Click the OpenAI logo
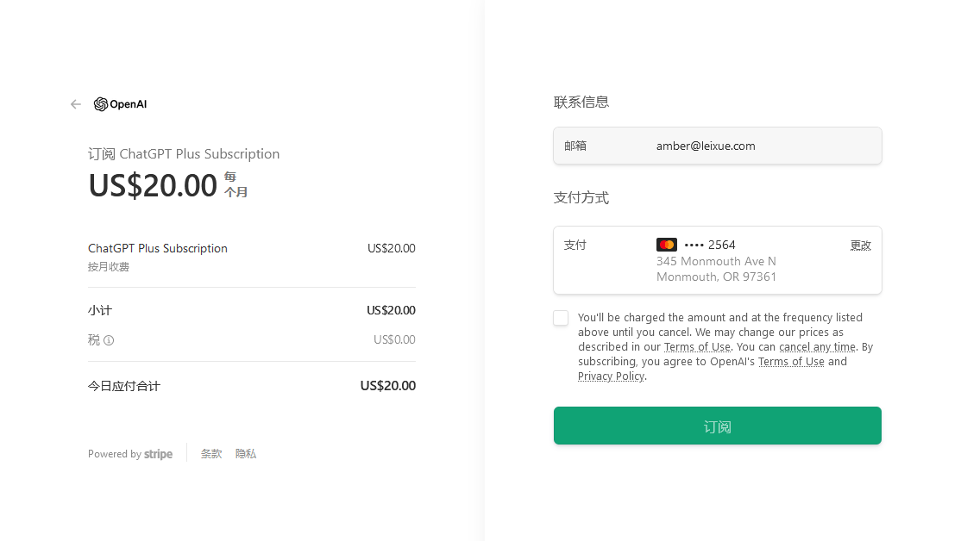 point(121,104)
